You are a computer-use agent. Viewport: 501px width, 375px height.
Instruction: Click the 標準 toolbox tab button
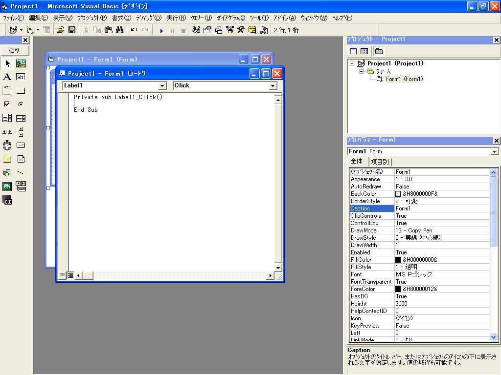[x=14, y=51]
